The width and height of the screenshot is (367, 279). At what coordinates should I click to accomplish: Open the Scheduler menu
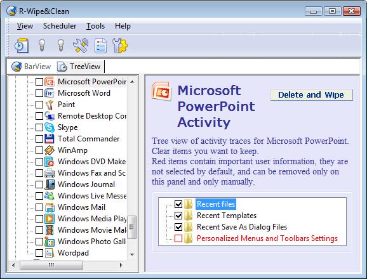click(x=60, y=26)
